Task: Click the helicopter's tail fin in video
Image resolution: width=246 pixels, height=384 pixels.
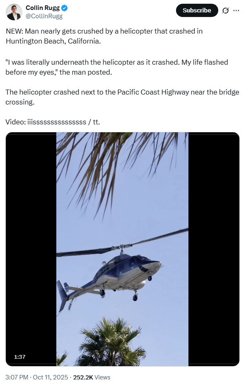Action: [x=63, y=295]
